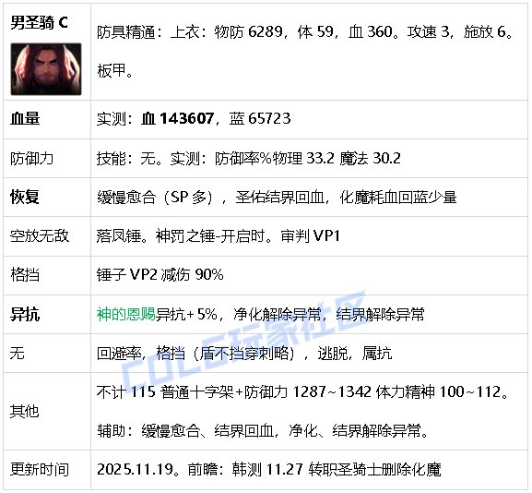Click the male paladin character portrait
The image size is (532, 493).
tap(46, 69)
